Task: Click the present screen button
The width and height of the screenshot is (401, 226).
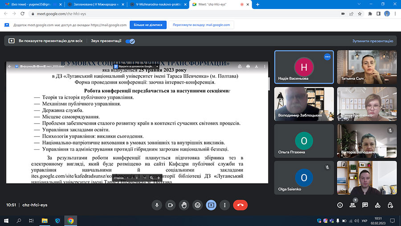Action: click(x=211, y=205)
